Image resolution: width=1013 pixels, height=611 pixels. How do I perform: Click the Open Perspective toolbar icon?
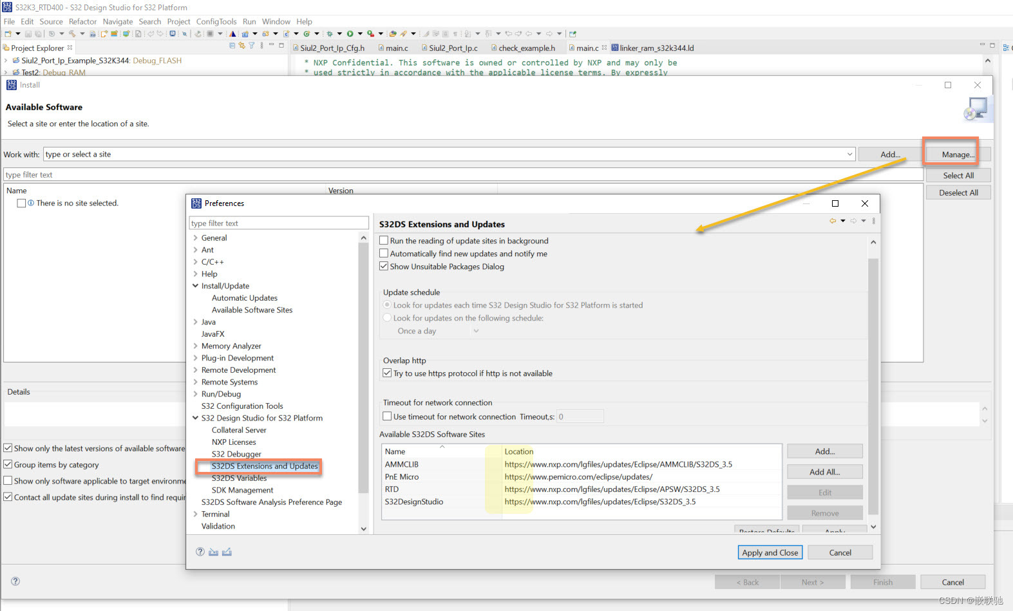573,33
